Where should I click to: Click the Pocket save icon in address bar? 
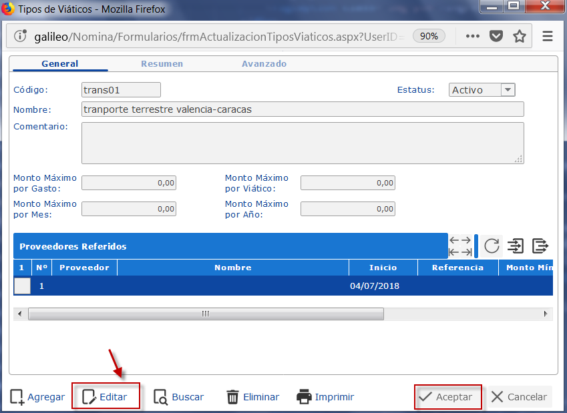click(496, 36)
